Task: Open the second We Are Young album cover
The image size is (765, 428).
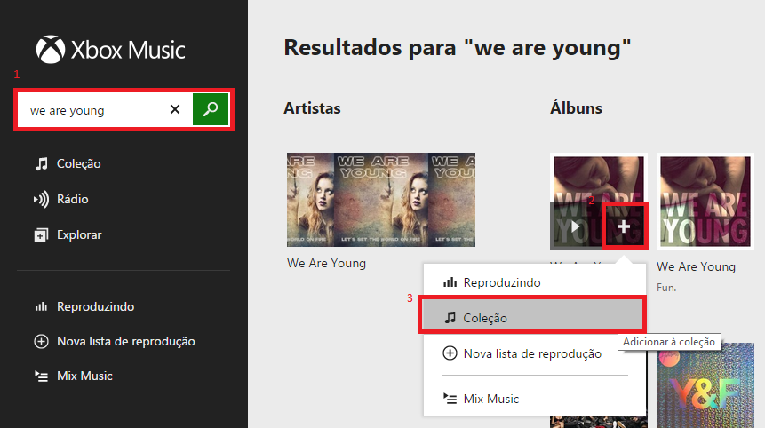Action: pos(705,202)
